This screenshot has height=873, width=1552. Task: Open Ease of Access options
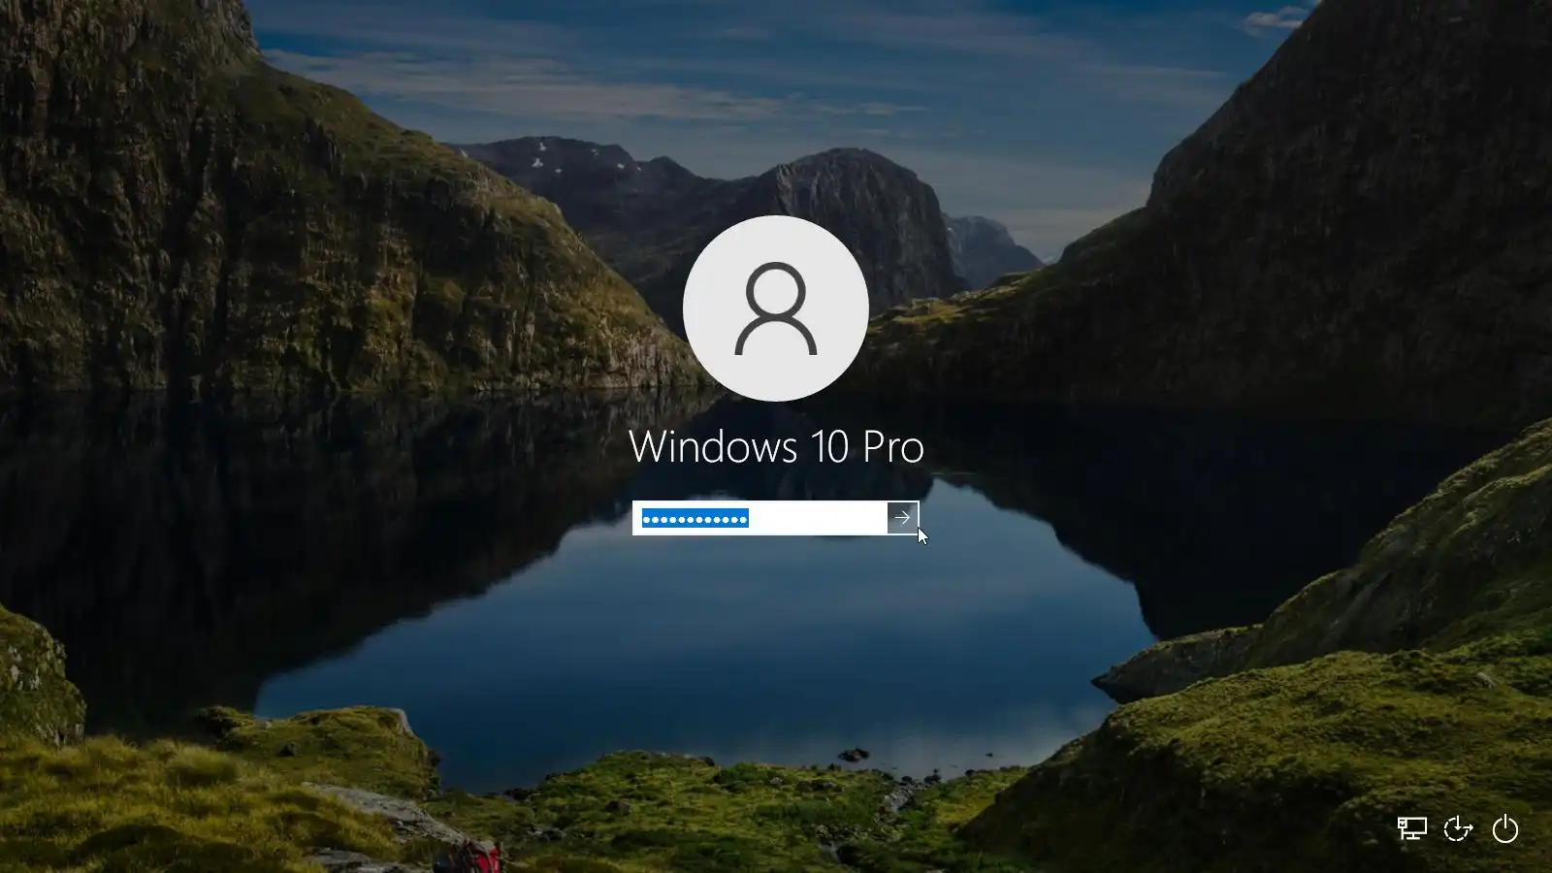pos(1458,829)
